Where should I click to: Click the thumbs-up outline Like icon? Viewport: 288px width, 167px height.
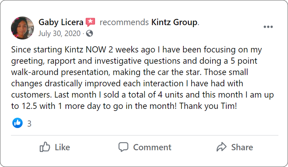pyautogui.click(x=45, y=147)
